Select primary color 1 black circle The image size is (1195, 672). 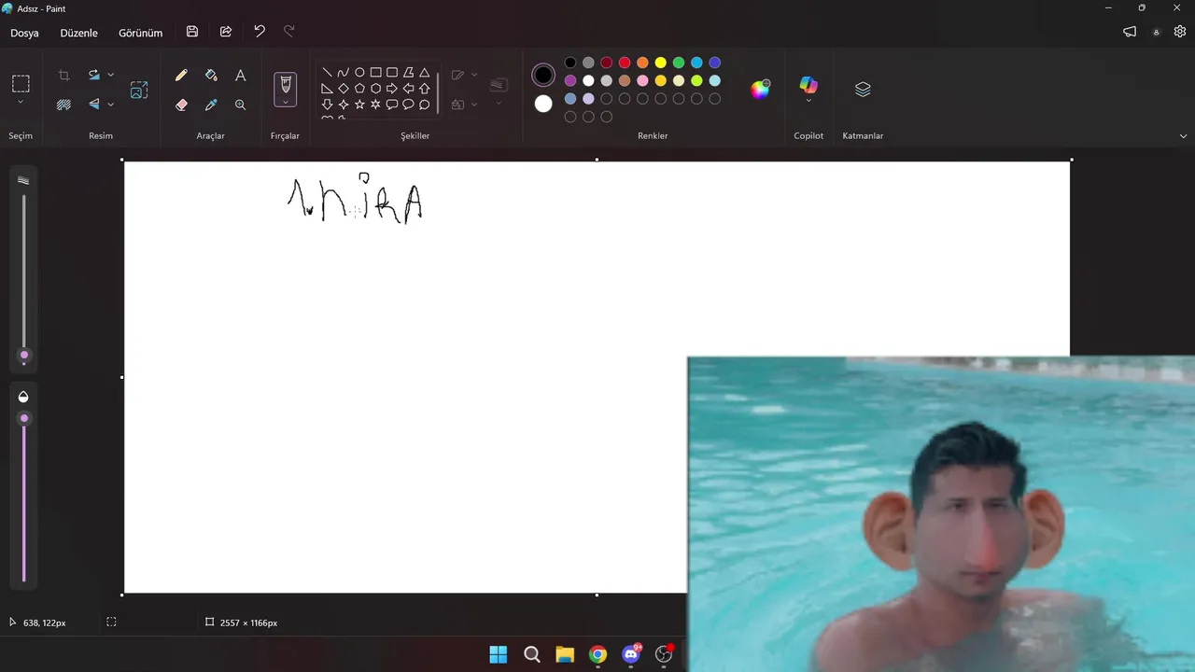(x=543, y=75)
